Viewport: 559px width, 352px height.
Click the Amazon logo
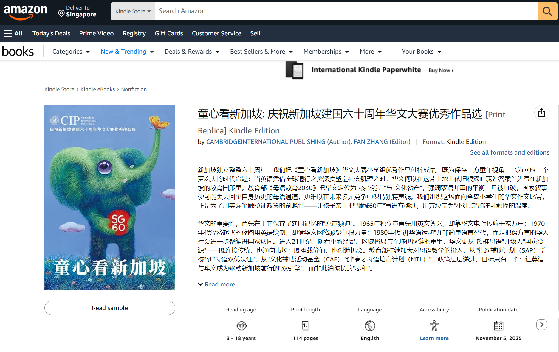tap(25, 12)
